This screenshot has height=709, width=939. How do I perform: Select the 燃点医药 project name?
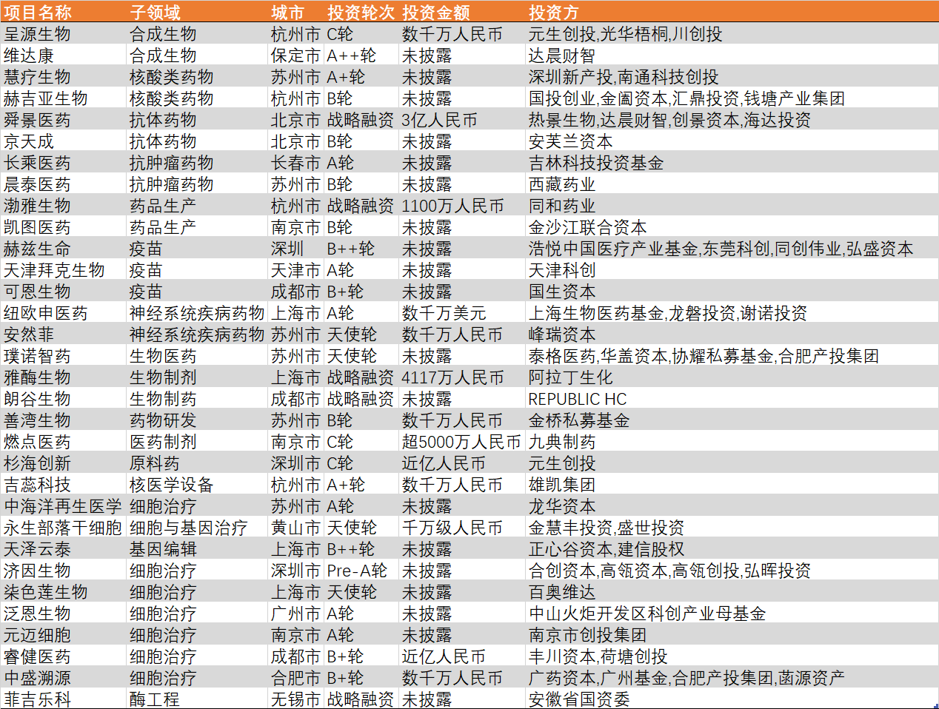tap(37, 442)
